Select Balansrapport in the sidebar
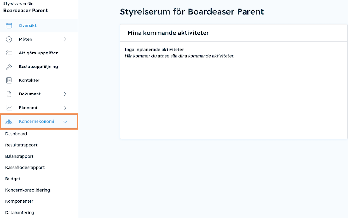The height and width of the screenshot is (218, 348). pyautogui.click(x=19, y=156)
